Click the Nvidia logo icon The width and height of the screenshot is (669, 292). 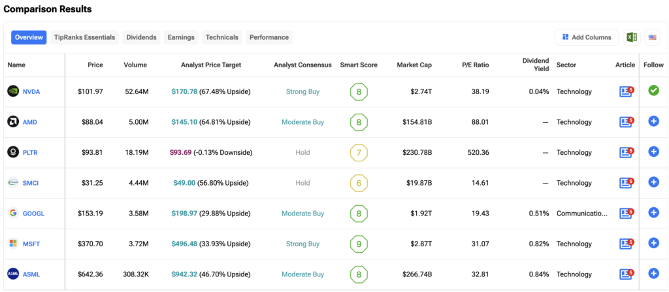(x=13, y=91)
